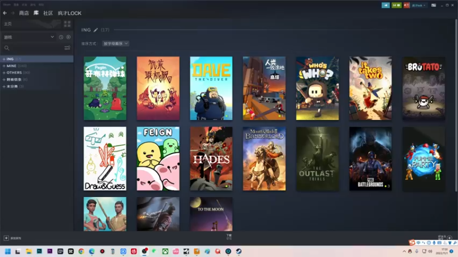Open the 人类一败涂地 game cover
Image resolution: width=458 pixels, height=257 pixels.
pos(264,89)
